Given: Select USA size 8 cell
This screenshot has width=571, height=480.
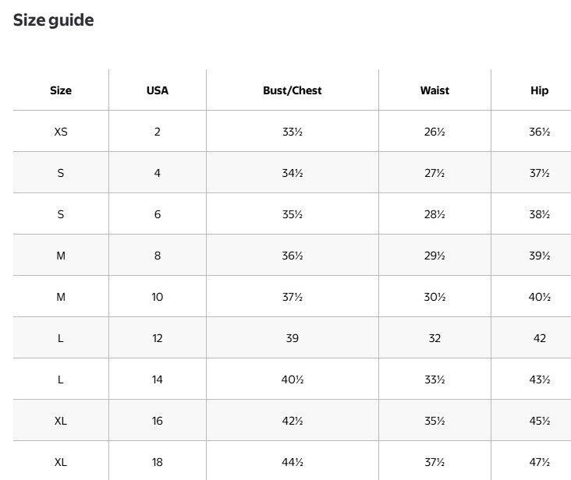Looking at the screenshot, I should click(158, 256).
